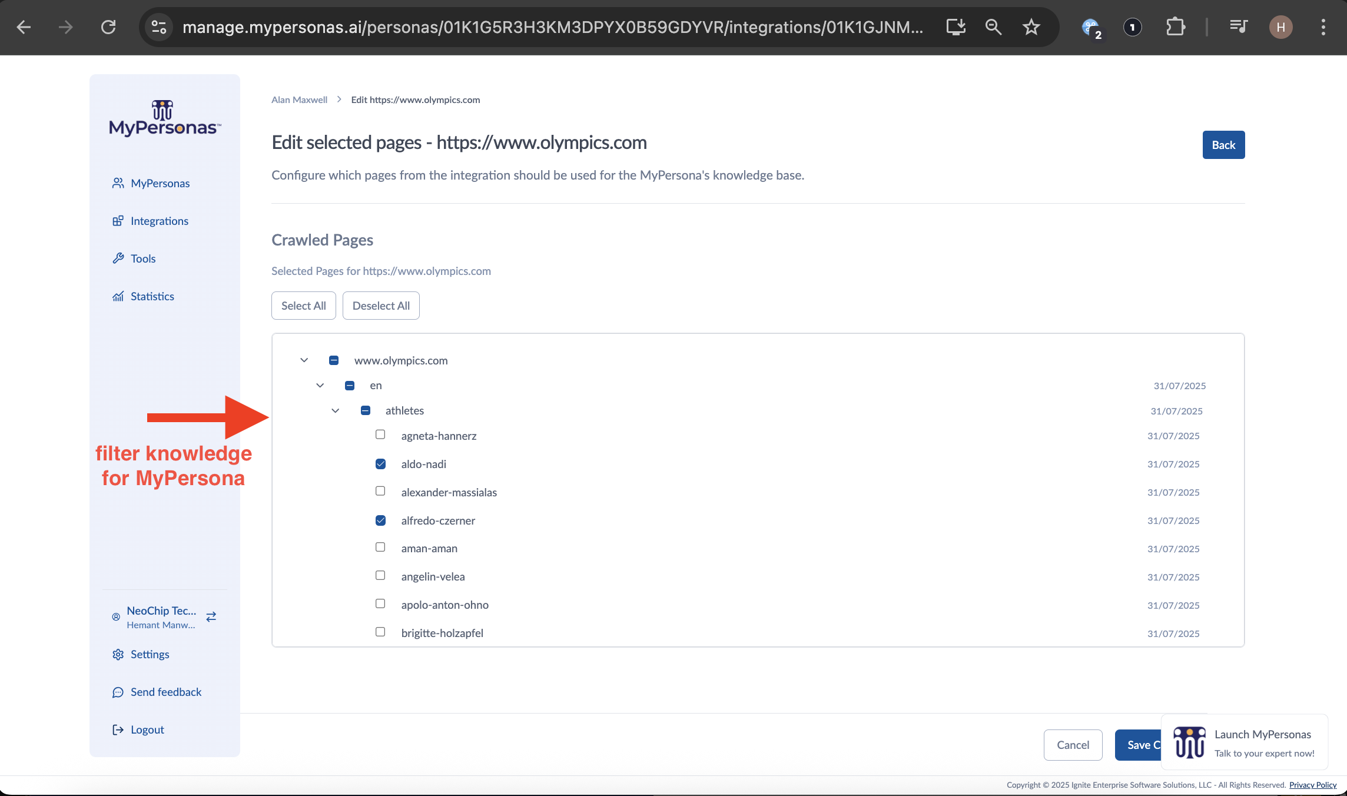Viewport: 1347px width, 796px height.
Task: Click the browser back arrow
Action: [x=24, y=27]
